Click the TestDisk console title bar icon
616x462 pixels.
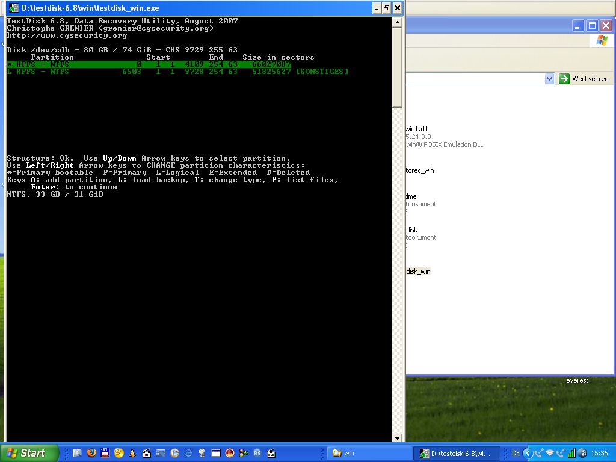click(x=14, y=8)
